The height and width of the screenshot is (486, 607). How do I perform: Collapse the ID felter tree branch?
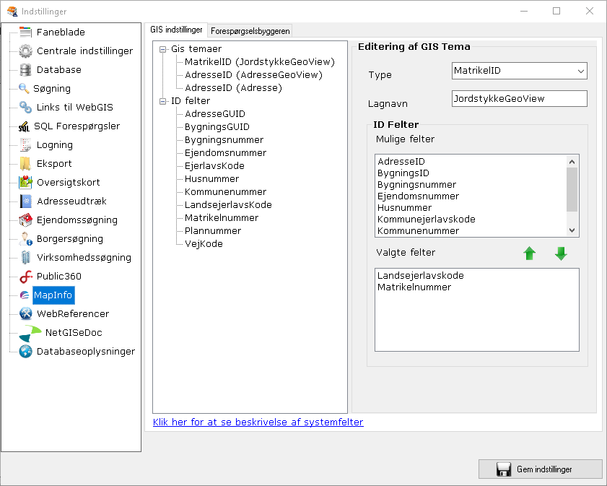tap(162, 100)
